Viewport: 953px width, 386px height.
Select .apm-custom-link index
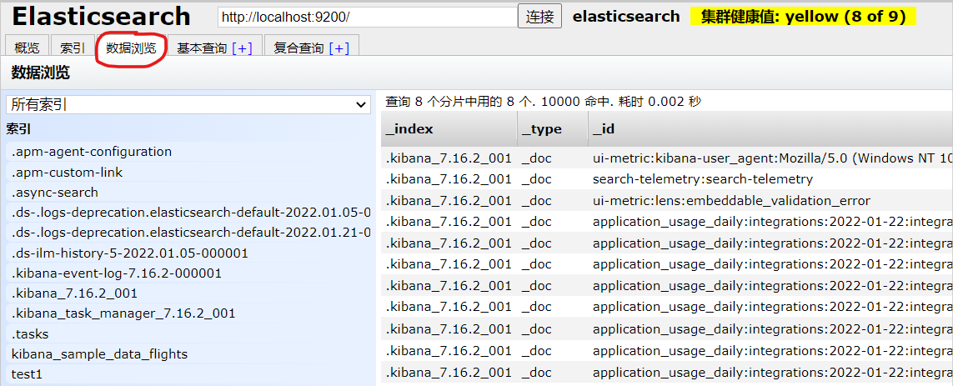coord(189,173)
